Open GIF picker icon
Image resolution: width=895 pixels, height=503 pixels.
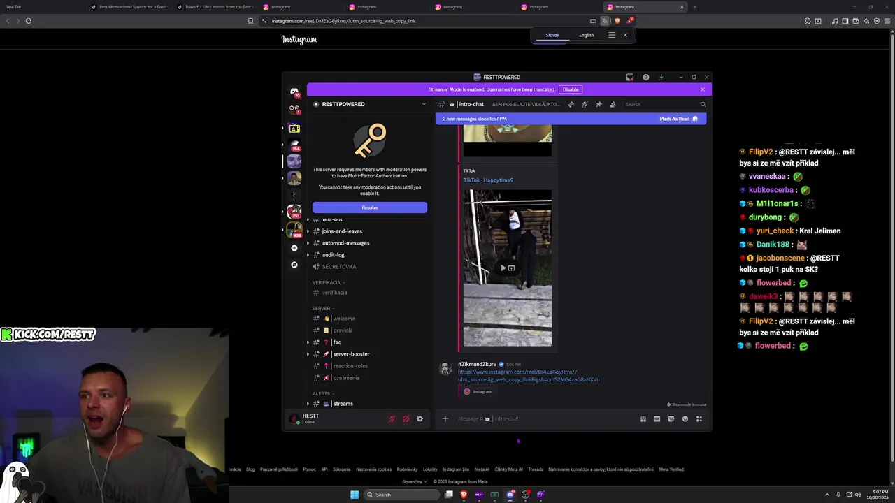pyautogui.click(x=657, y=418)
